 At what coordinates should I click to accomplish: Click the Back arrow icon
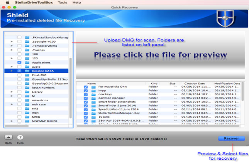(x=8, y=137)
